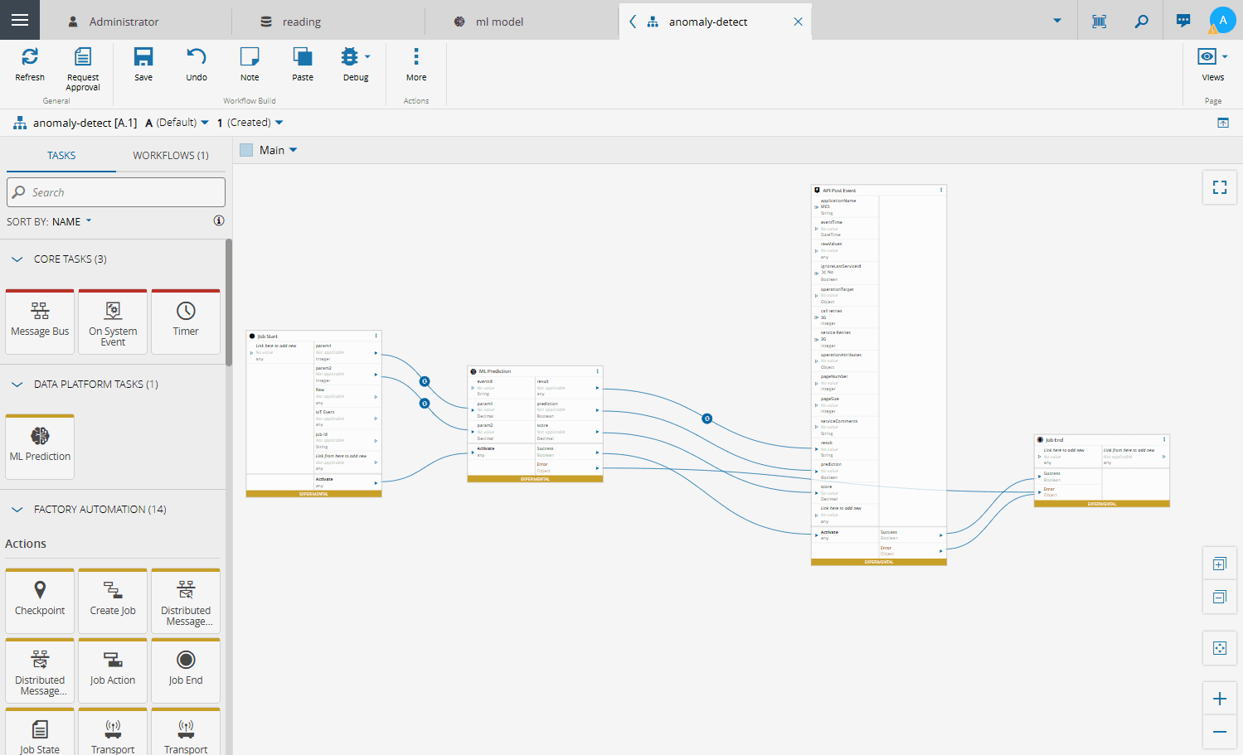Switch to the ml model tab

coord(499,22)
